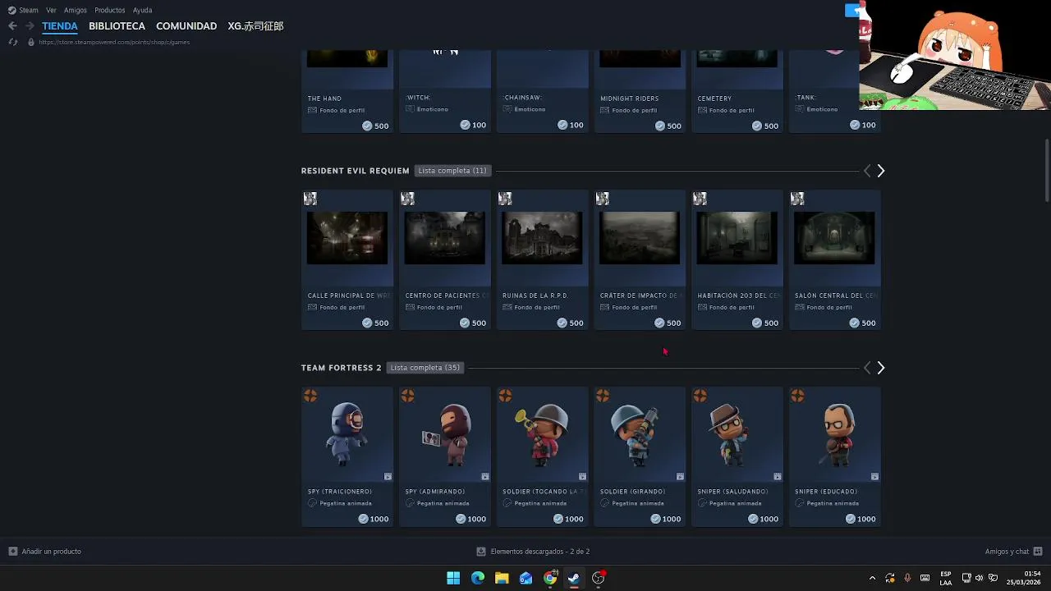Image resolution: width=1051 pixels, height=591 pixels.
Task: Click the page vertical scrollbar
Action: [x=1047, y=170]
